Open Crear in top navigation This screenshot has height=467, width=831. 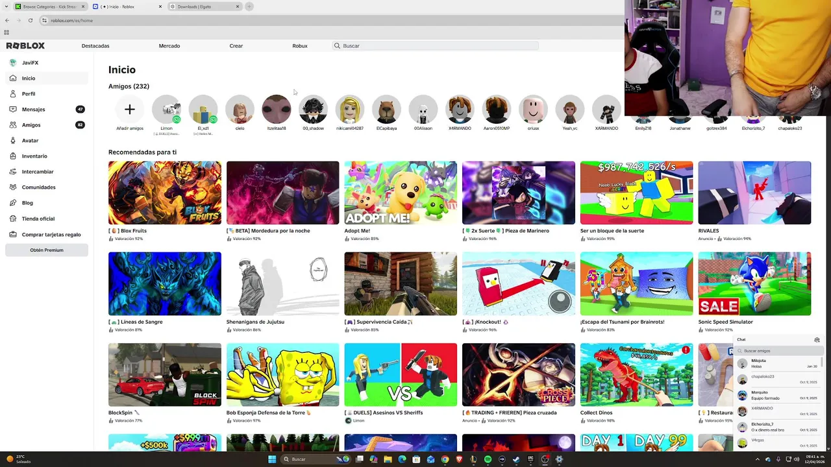236,46
